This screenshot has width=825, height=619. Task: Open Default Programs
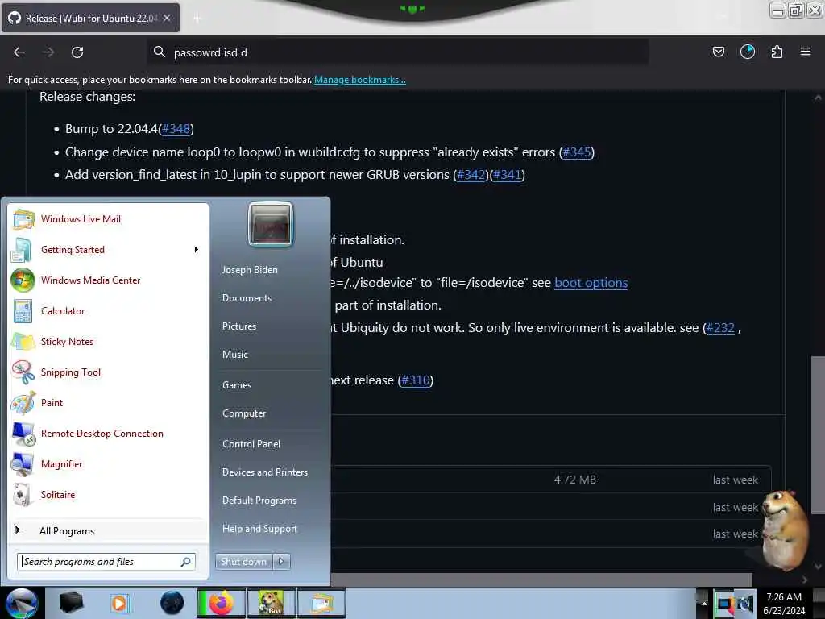coord(259,501)
